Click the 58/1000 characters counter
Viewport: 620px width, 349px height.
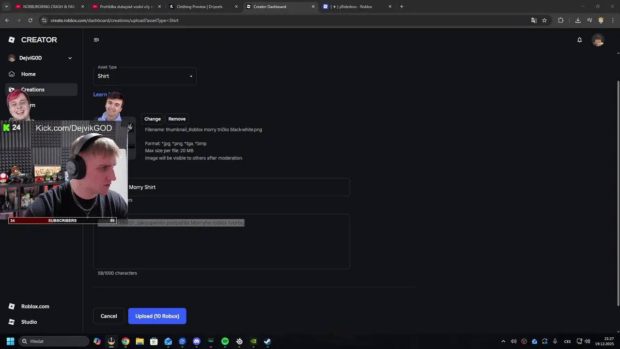[x=117, y=273]
